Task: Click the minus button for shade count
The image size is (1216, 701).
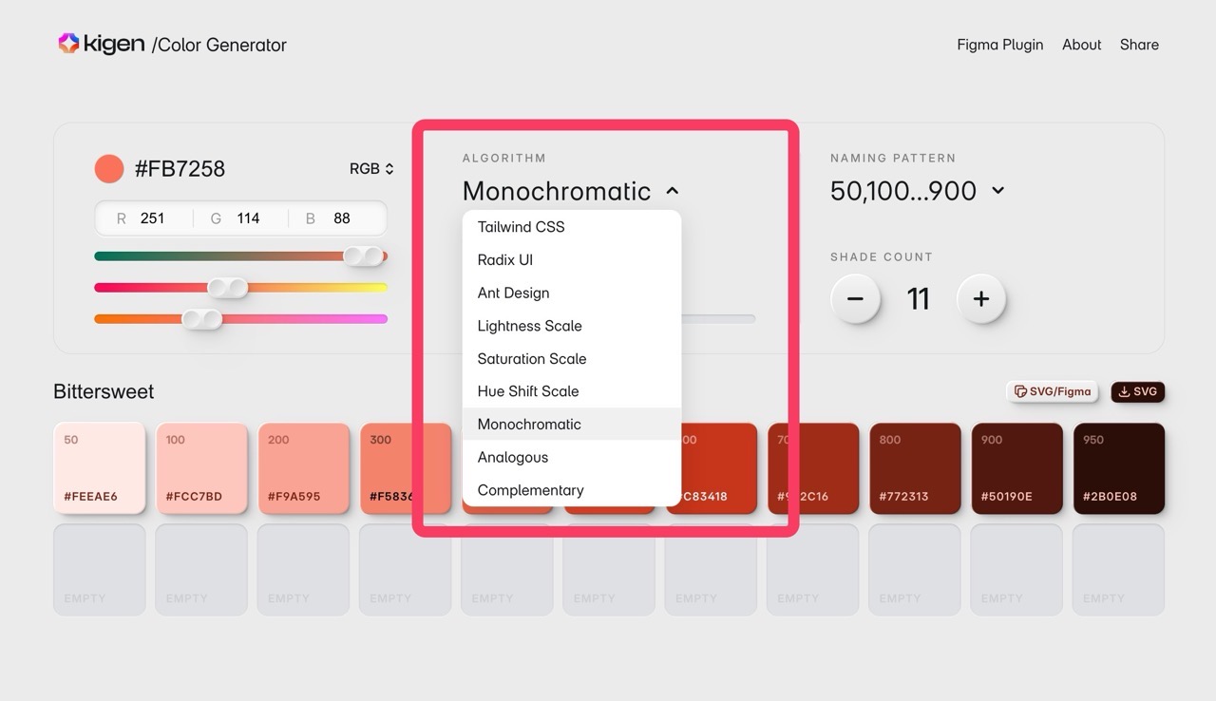Action: pos(855,299)
